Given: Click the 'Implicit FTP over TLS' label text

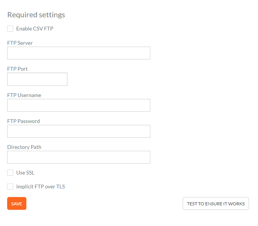Looking at the screenshot, I should pyautogui.click(x=41, y=187).
